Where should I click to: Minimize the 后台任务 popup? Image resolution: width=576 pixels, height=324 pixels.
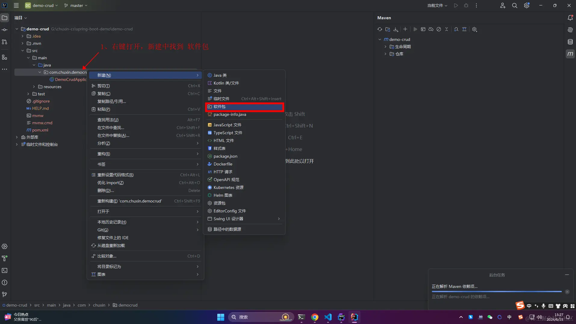[x=567, y=275]
